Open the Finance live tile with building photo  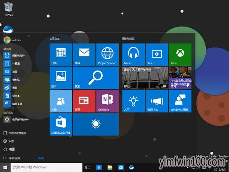[145, 78]
